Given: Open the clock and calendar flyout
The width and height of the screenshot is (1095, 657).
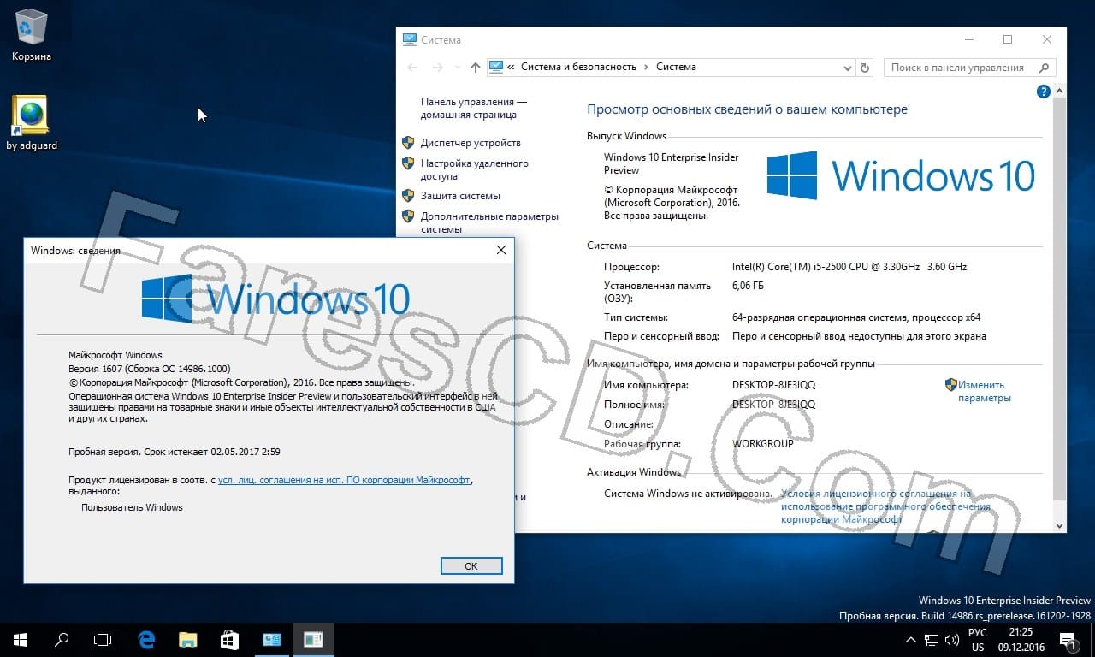Looking at the screenshot, I should tap(1021, 639).
